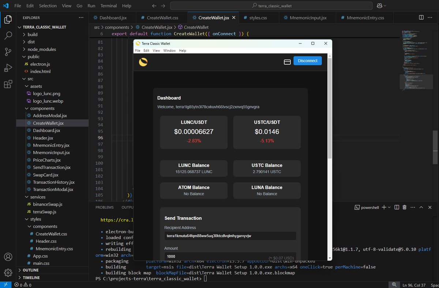Open terminal panel More Actions ellipsis
This screenshot has height=288, width=439.
pos(412,207)
